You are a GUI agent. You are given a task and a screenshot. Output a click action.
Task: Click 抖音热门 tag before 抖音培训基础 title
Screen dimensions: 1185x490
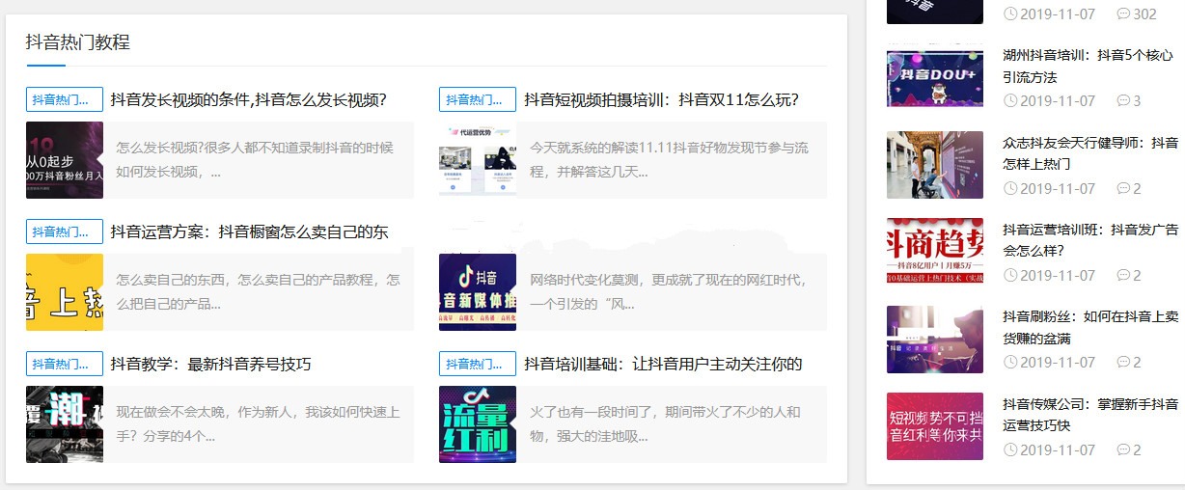pyautogui.click(x=478, y=364)
